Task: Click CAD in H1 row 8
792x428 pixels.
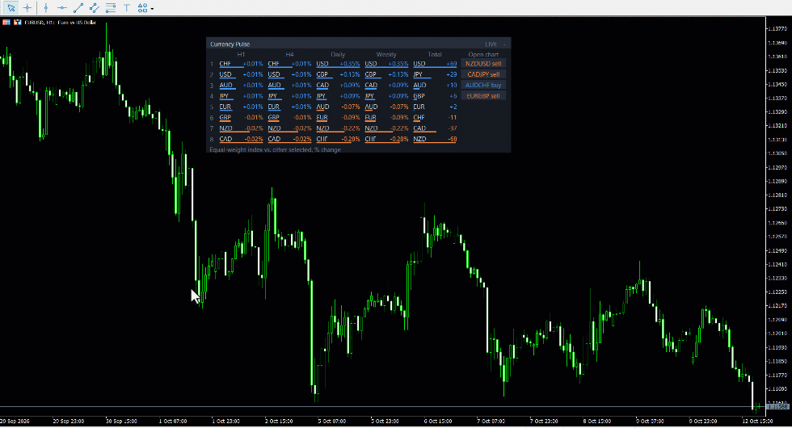Action: tap(225, 139)
